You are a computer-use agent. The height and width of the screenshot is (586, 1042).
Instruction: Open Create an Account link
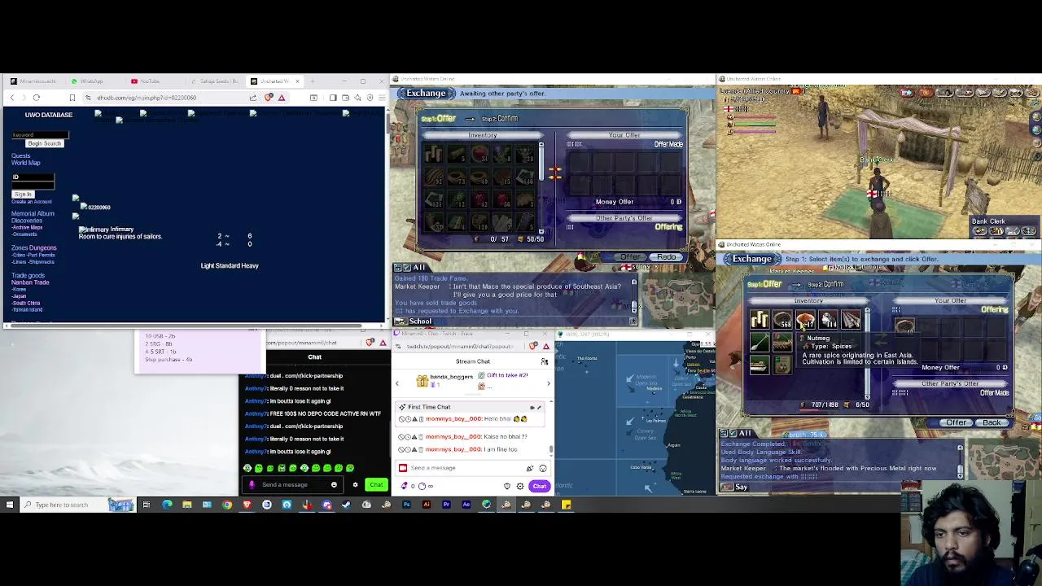tap(31, 201)
